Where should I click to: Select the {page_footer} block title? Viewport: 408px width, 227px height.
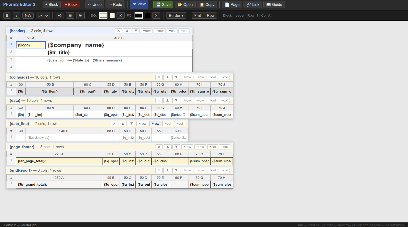[22, 147]
